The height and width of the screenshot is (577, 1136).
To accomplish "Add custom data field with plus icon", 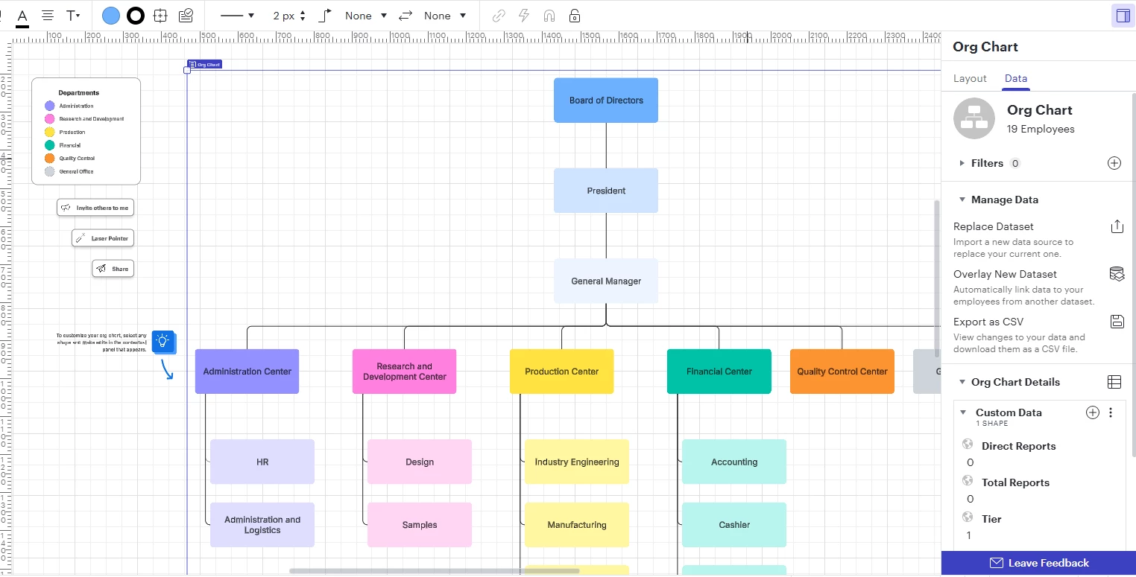I will (1093, 412).
